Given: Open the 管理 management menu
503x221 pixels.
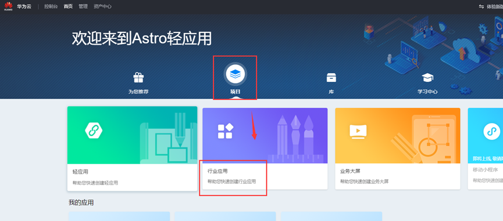Looking at the screenshot, I should pos(83,6).
